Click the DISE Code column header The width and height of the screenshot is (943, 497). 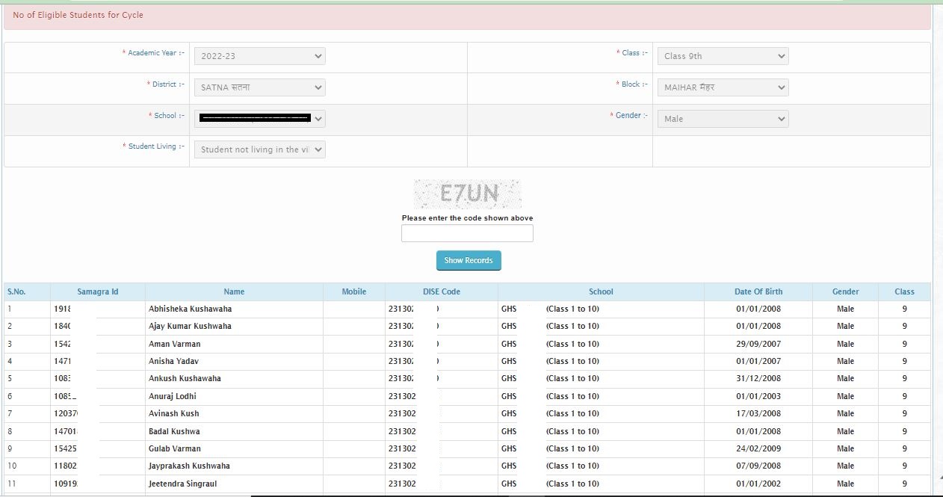tap(441, 291)
